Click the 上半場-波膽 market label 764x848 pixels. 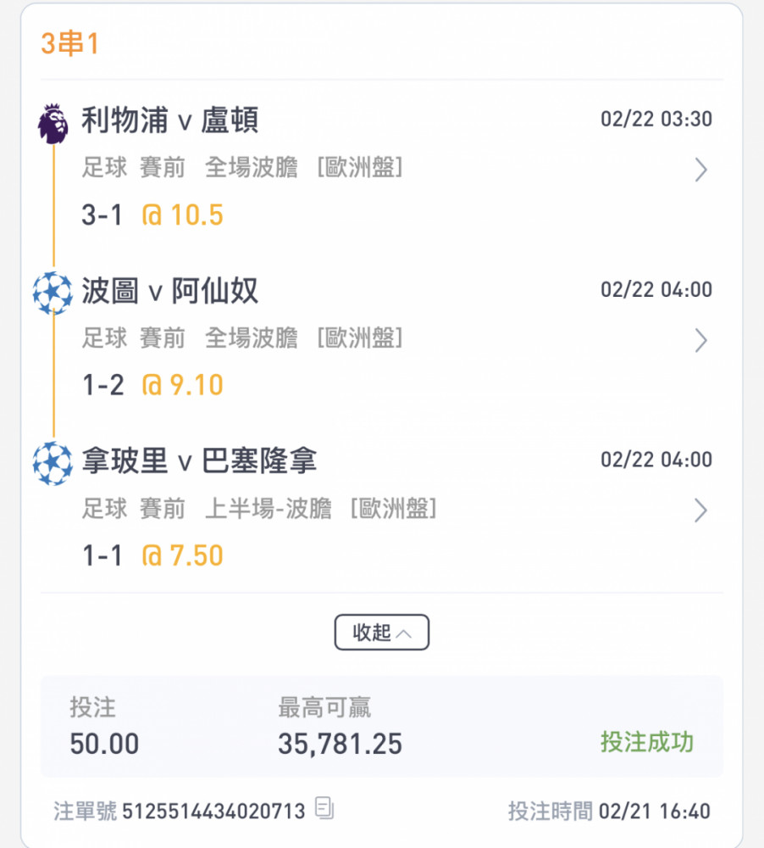coord(268,509)
